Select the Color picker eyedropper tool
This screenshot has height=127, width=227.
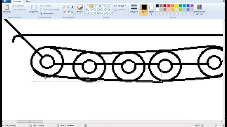point(68,12)
